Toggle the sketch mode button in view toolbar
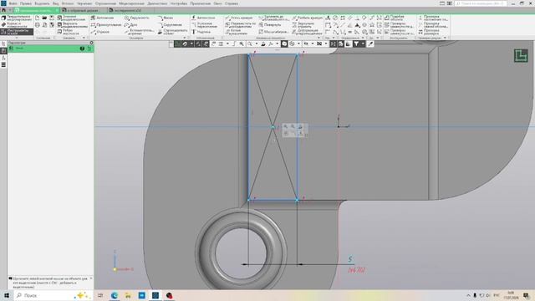 coord(177,43)
